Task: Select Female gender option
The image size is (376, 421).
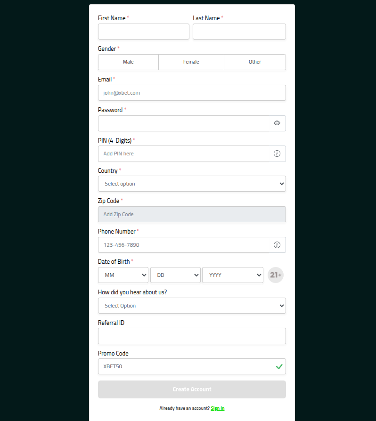Action: tap(191, 62)
